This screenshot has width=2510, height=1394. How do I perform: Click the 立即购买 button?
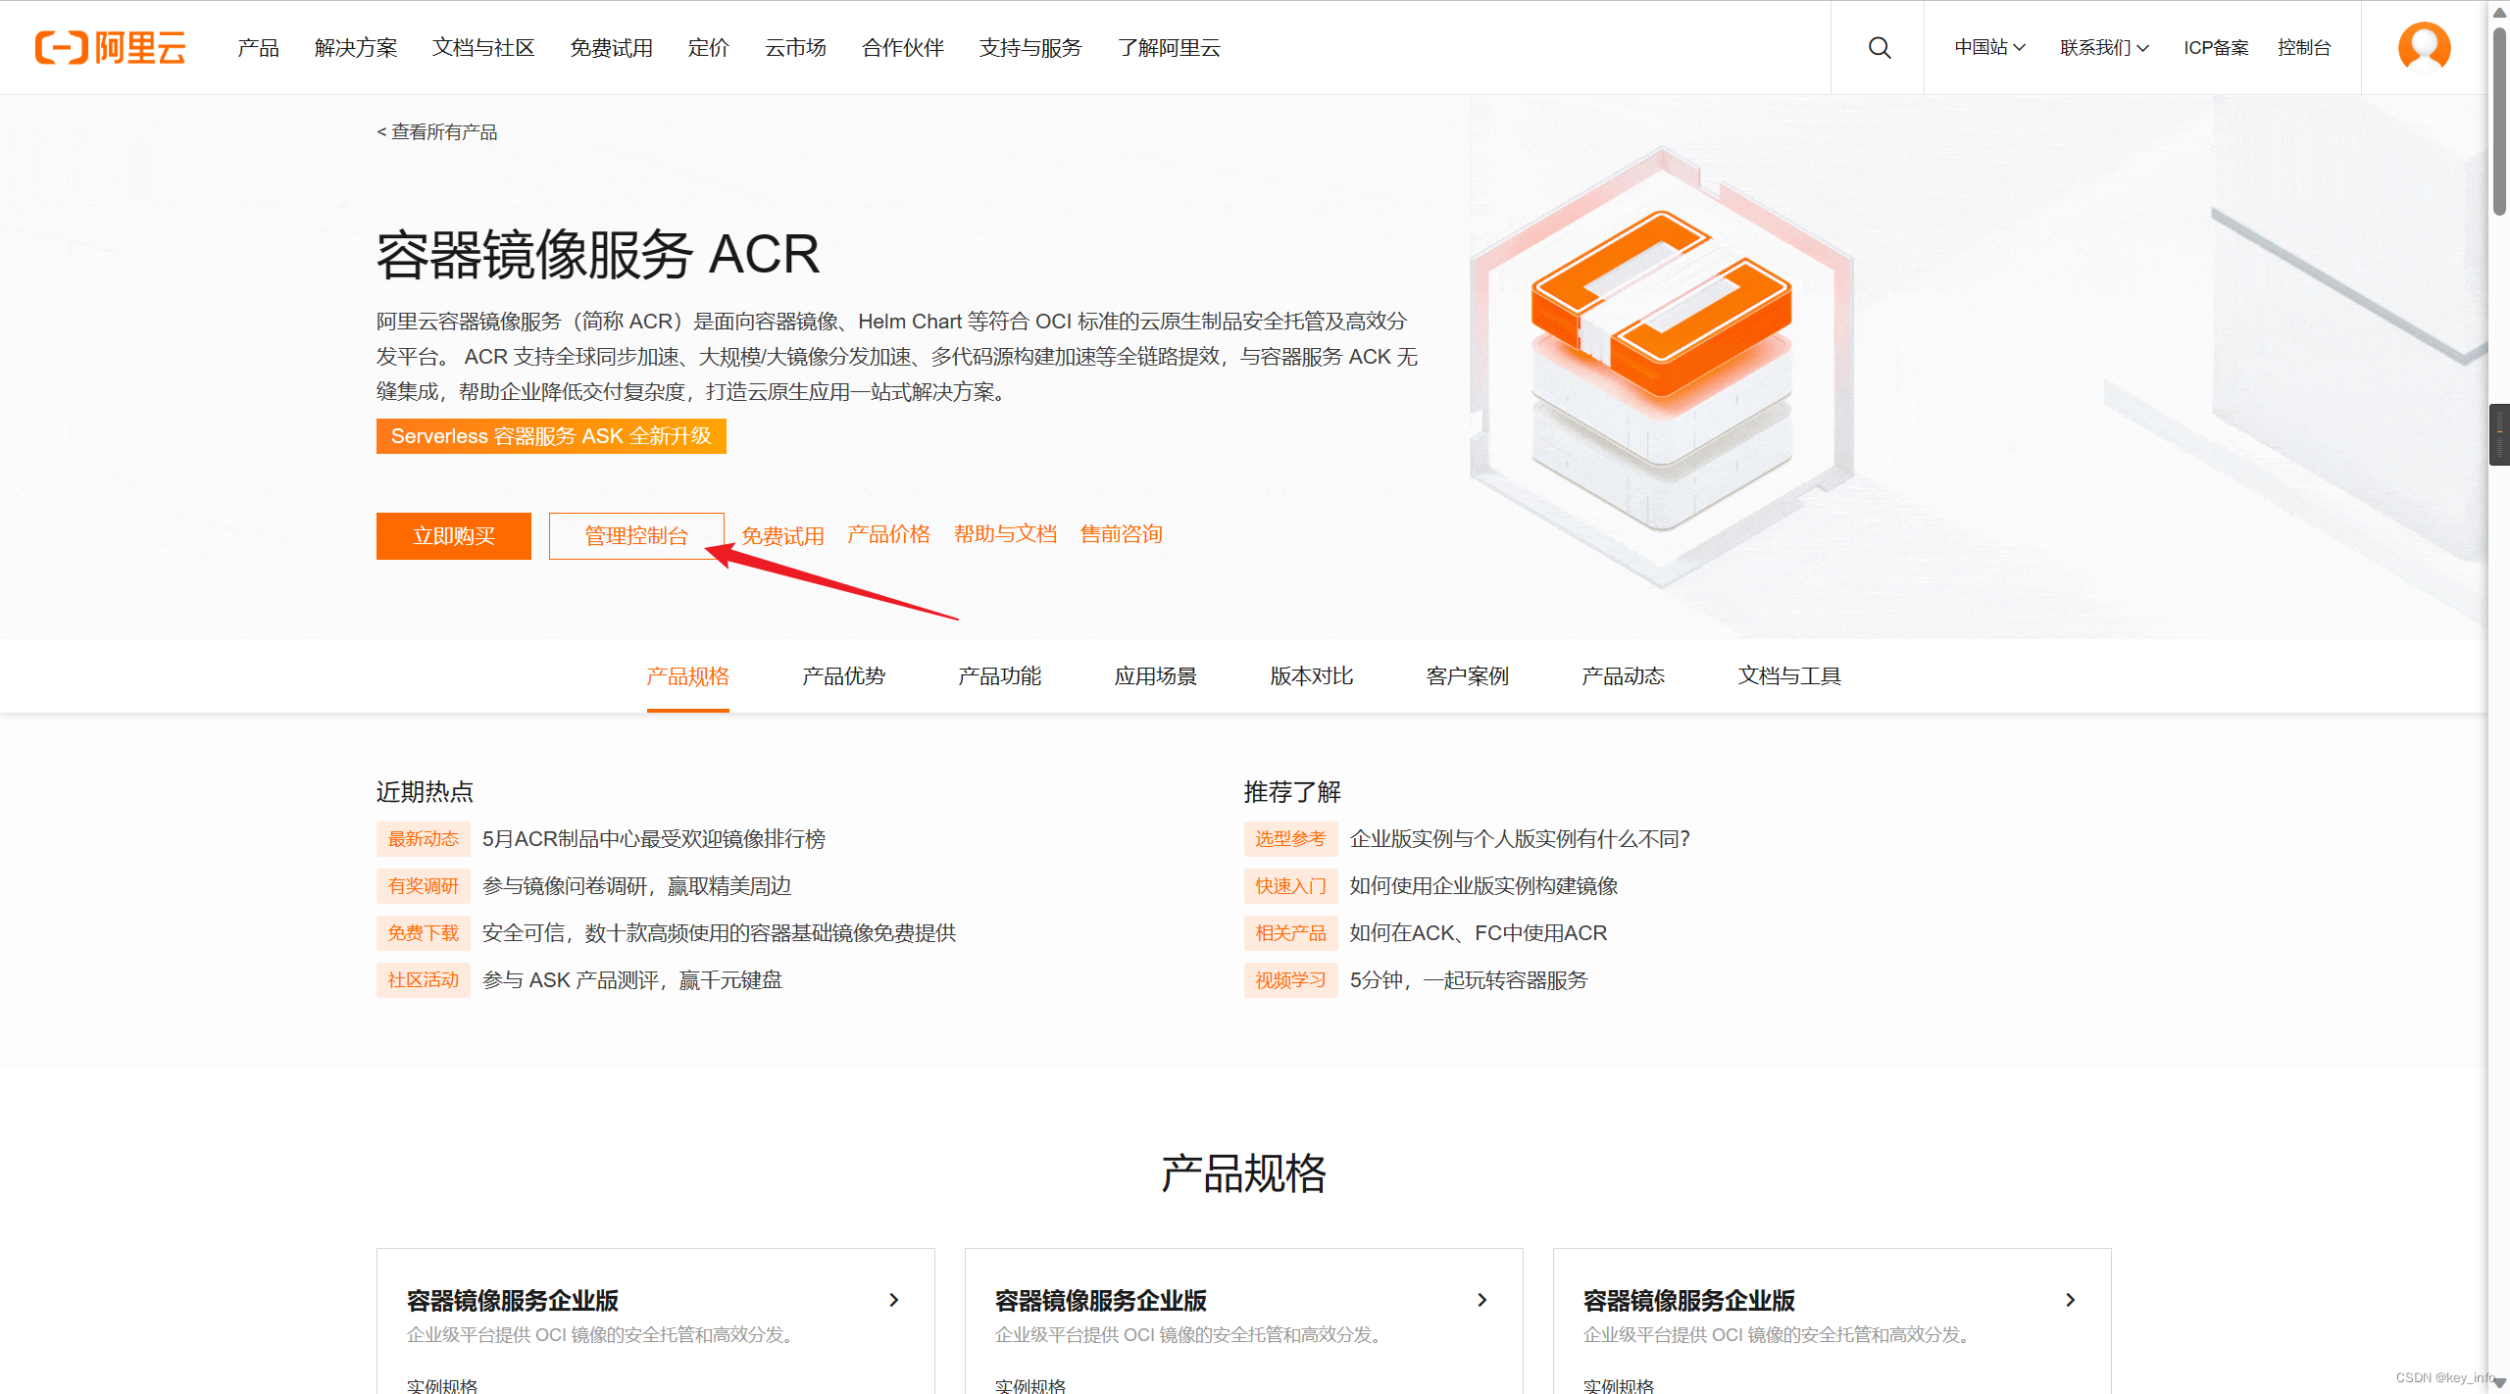[x=453, y=535]
